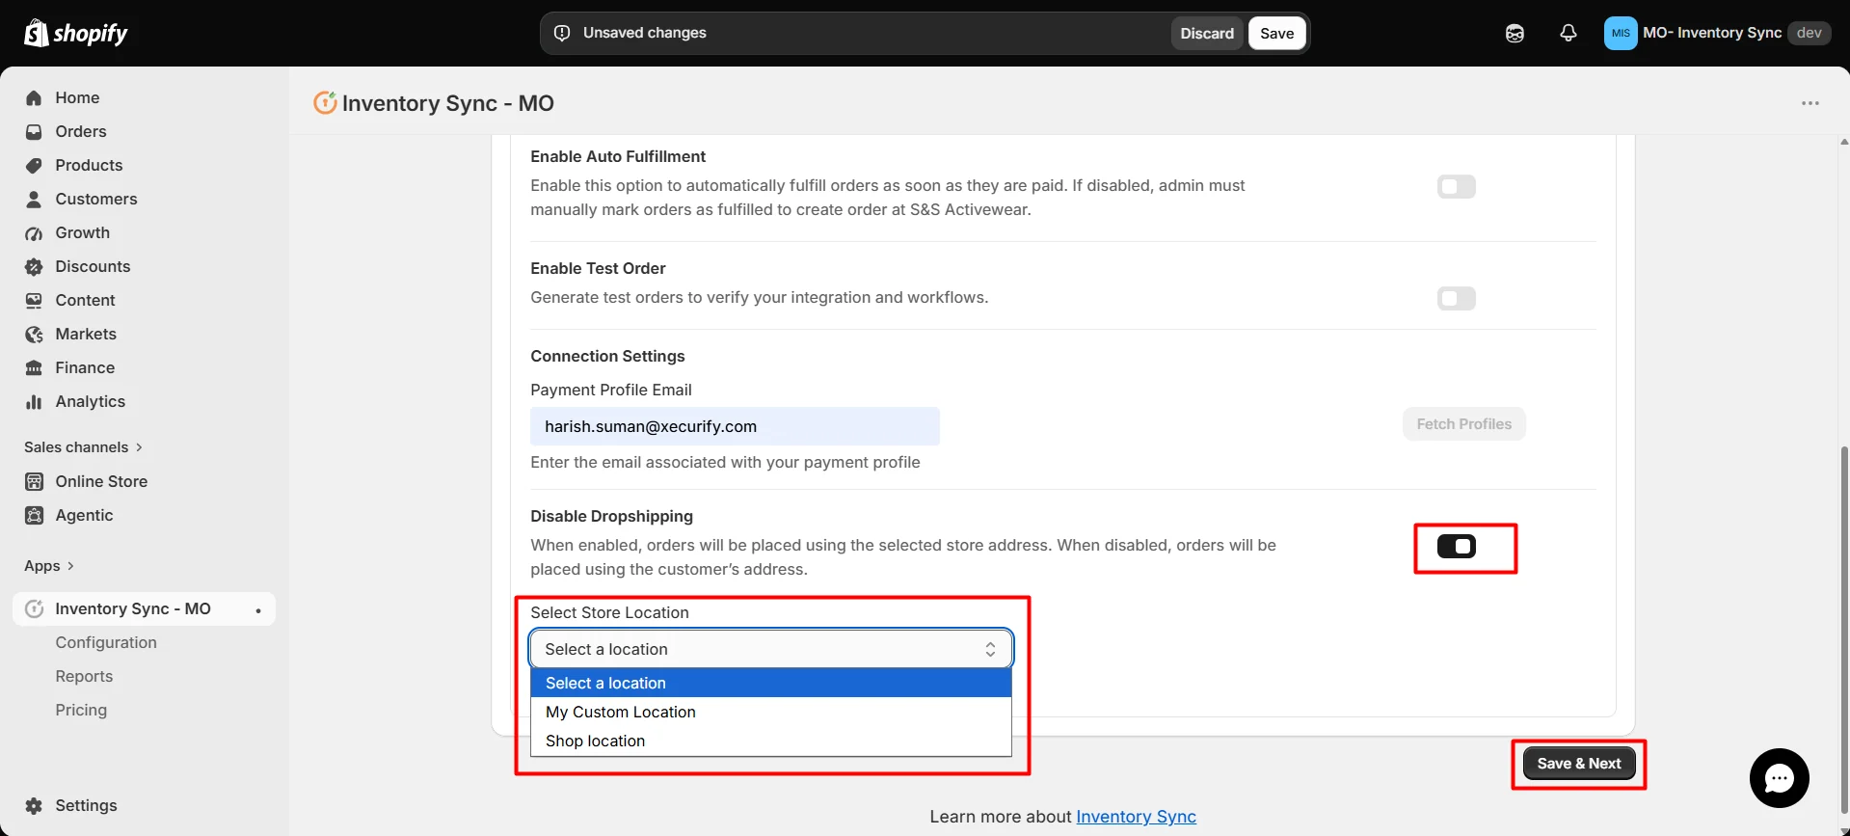Open the Orders icon in sidebar
Image resolution: width=1850 pixels, height=836 pixels.
coord(34,131)
